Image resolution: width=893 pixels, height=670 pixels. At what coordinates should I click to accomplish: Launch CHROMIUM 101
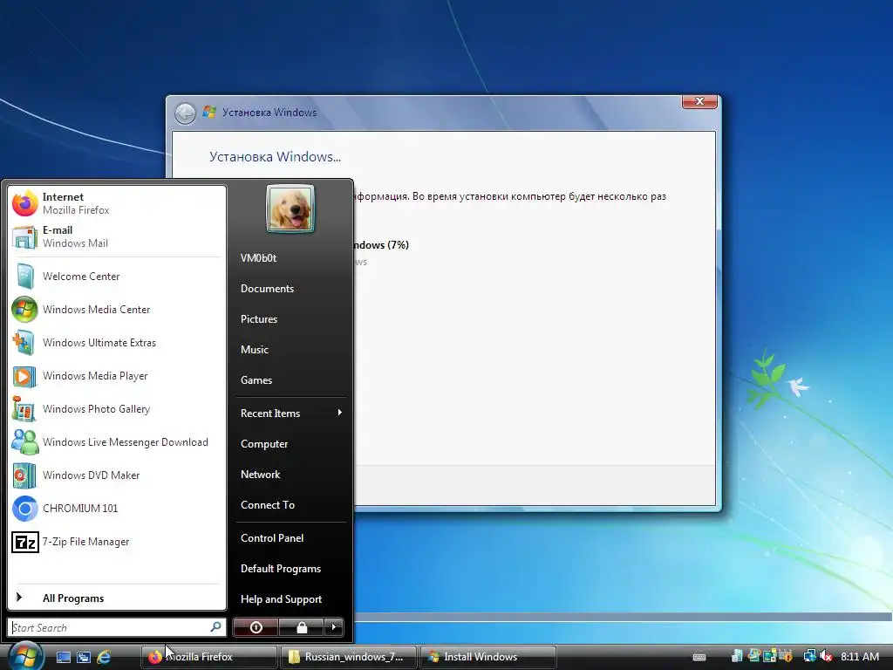tap(117, 509)
